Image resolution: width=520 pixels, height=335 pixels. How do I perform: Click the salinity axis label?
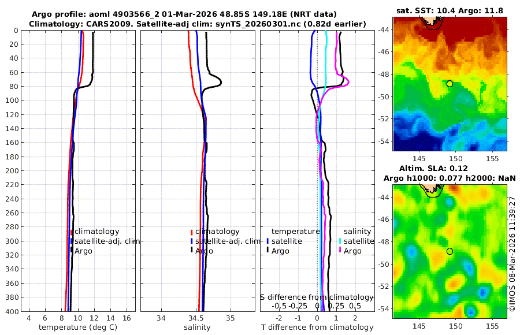click(197, 327)
